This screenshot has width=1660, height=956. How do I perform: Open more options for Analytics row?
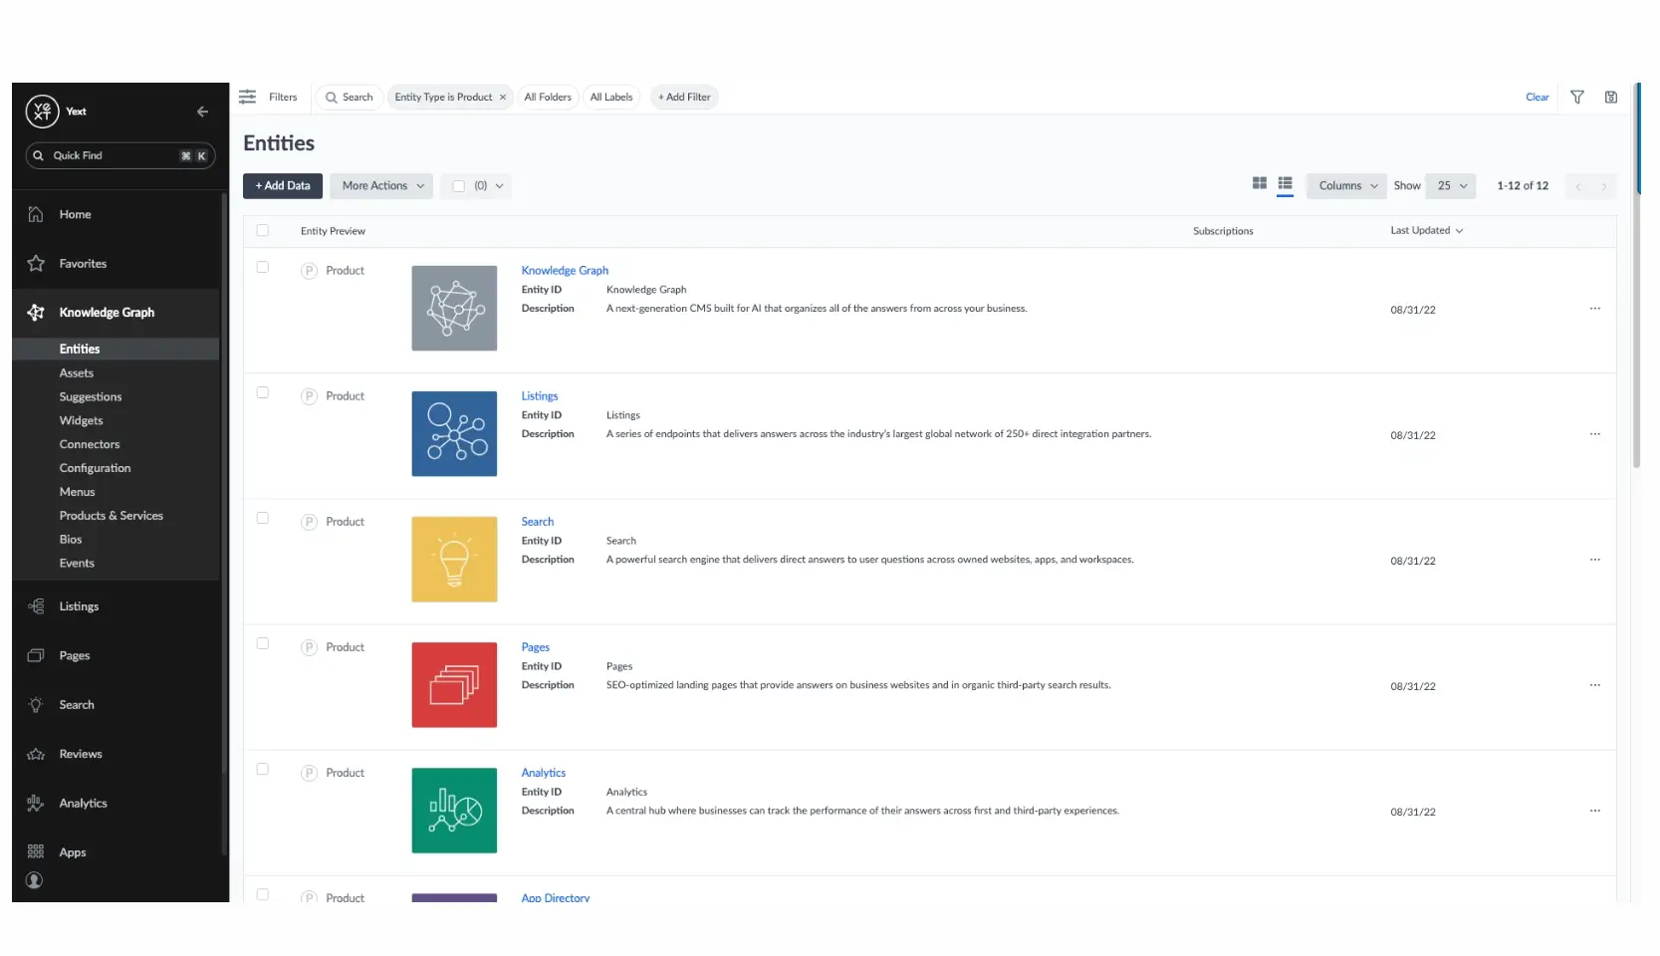coord(1595,811)
